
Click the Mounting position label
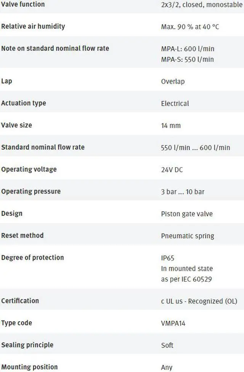pos(29,367)
